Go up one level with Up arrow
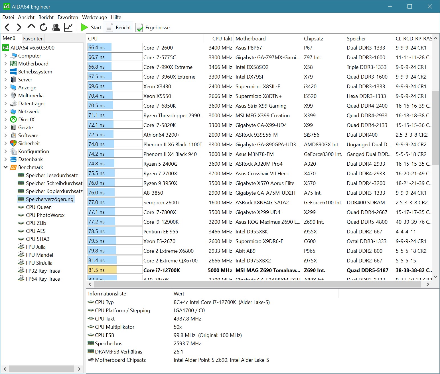The width and height of the screenshot is (440, 374). click(x=31, y=27)
